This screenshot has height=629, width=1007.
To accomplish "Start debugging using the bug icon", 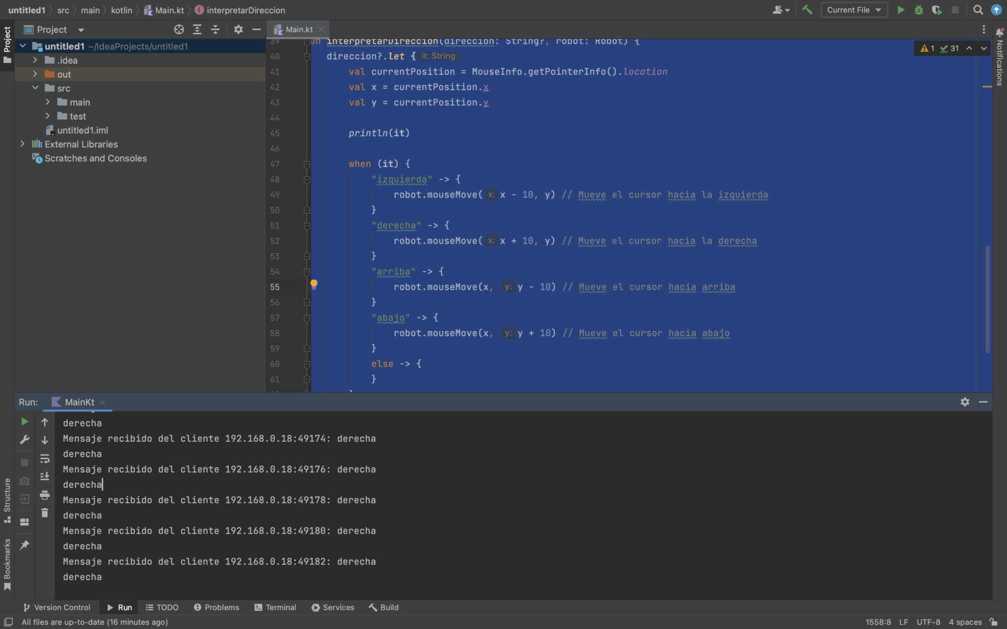I will tap(919, 9).
